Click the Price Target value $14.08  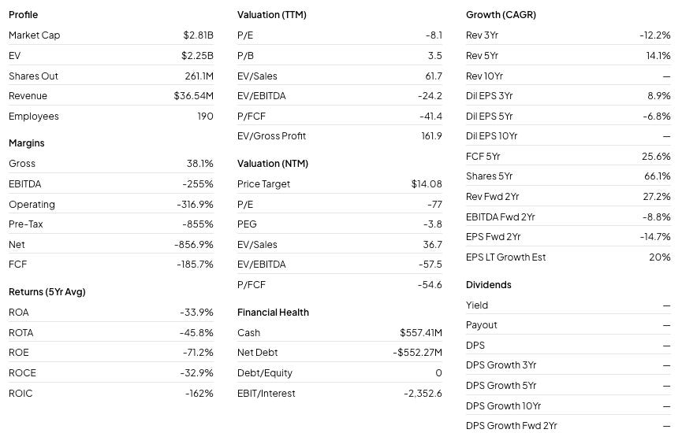point(427,184)
